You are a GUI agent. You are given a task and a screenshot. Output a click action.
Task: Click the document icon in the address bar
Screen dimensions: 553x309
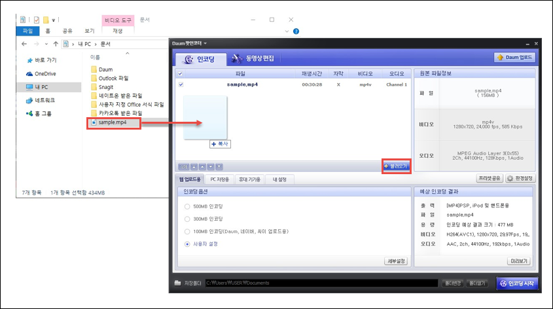(x=65, y=44)
